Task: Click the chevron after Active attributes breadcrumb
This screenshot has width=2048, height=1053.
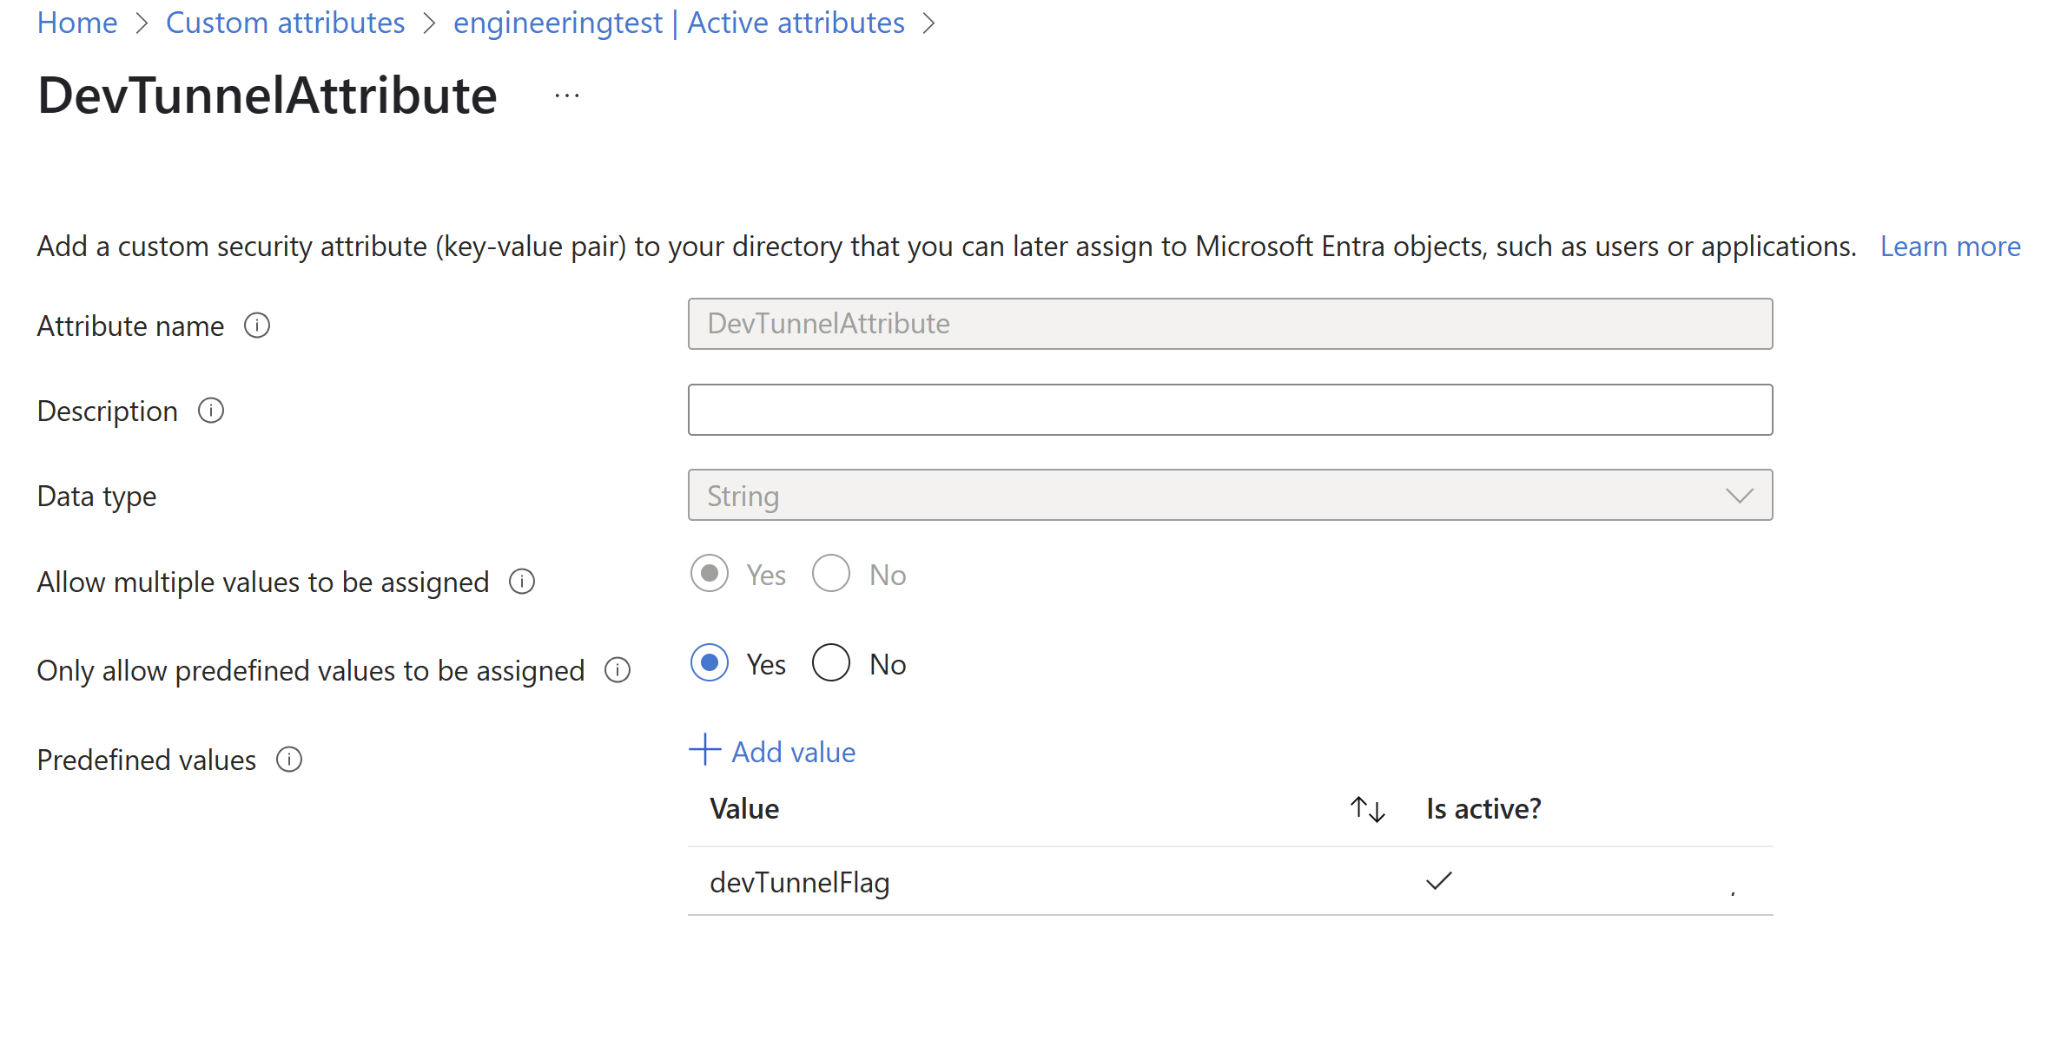Action: [928, 23]
